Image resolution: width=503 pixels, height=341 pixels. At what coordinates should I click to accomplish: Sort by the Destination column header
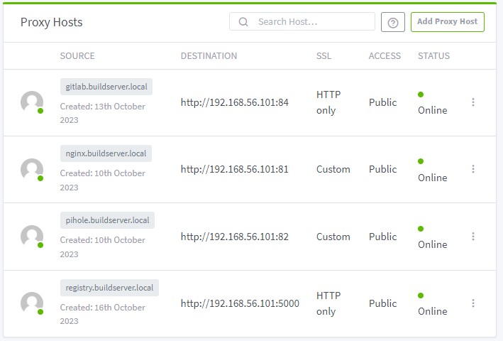(209, 56)
